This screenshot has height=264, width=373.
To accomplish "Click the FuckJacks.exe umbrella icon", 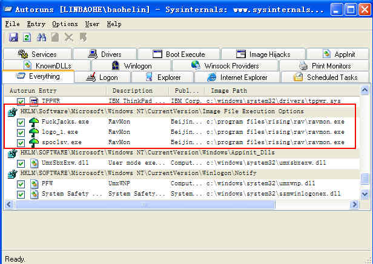I will (x=34, y=122).
